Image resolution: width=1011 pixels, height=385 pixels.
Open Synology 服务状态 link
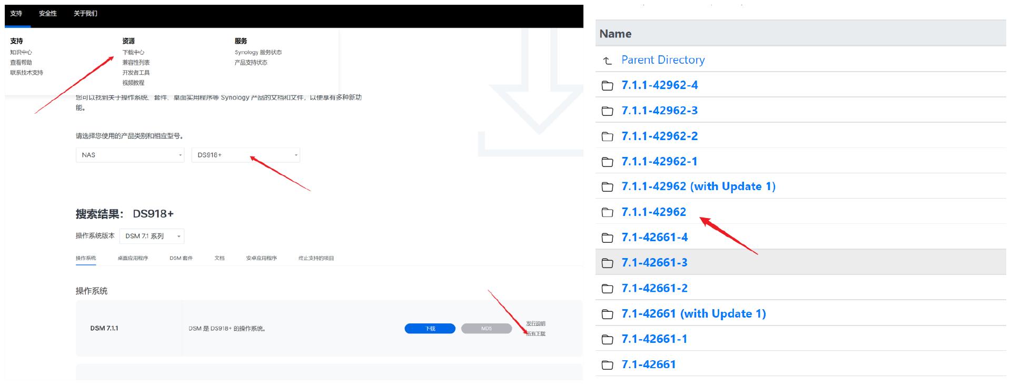pos(258,52)
